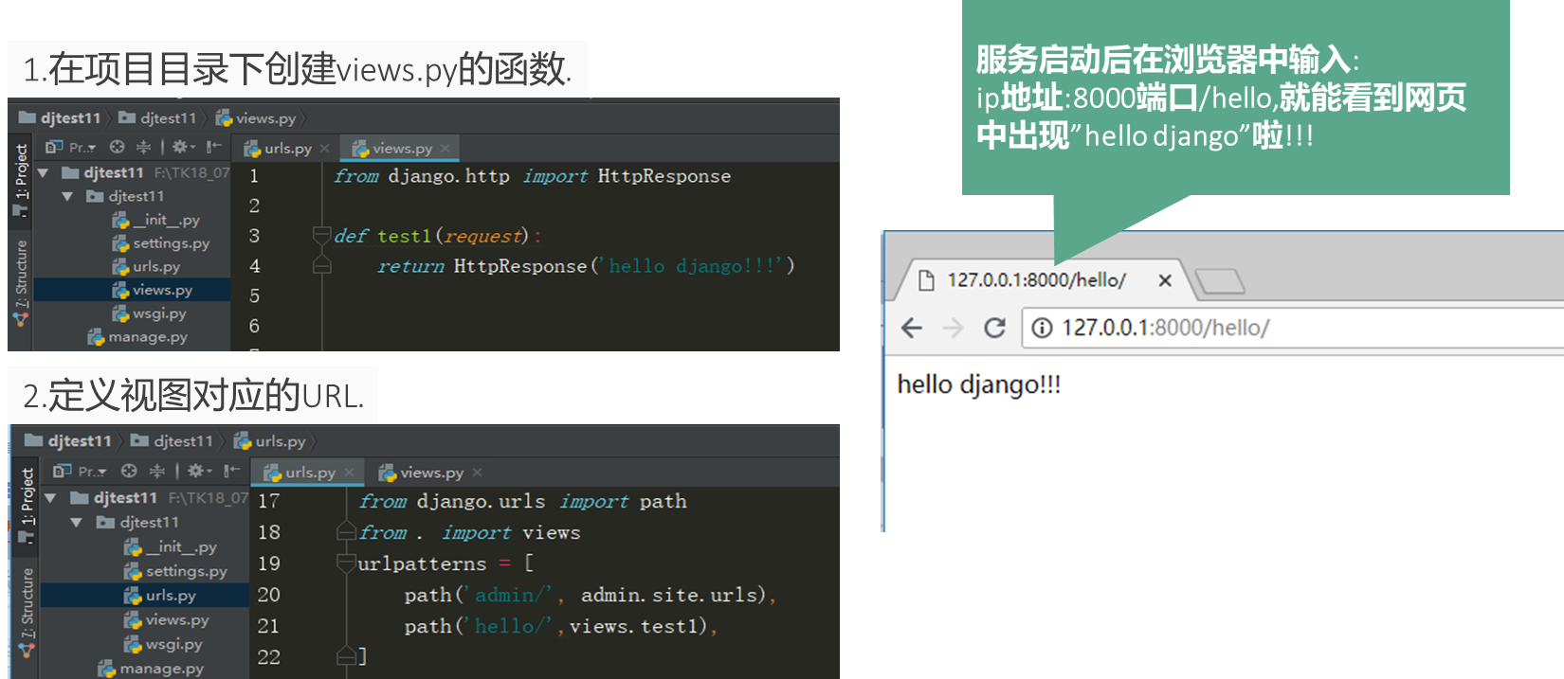Viewport: 1564px width, 679px height.
Task: Open settings.py in the lower PyCharm project tree
Action: [x=175, y=571]
